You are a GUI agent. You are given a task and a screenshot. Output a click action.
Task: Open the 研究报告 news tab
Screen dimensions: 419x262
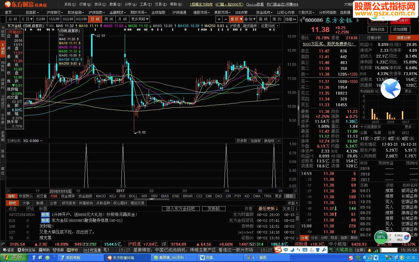[x=69, y=203]
